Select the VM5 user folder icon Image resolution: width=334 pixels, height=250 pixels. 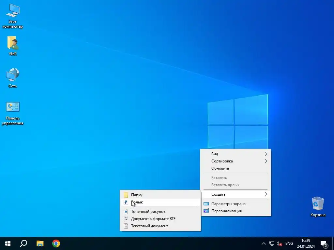pos(13,46)
